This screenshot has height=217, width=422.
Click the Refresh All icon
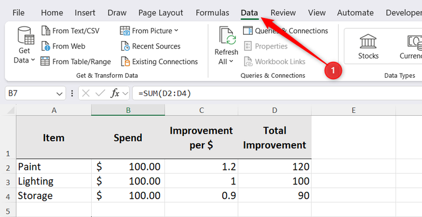(227, 35)
